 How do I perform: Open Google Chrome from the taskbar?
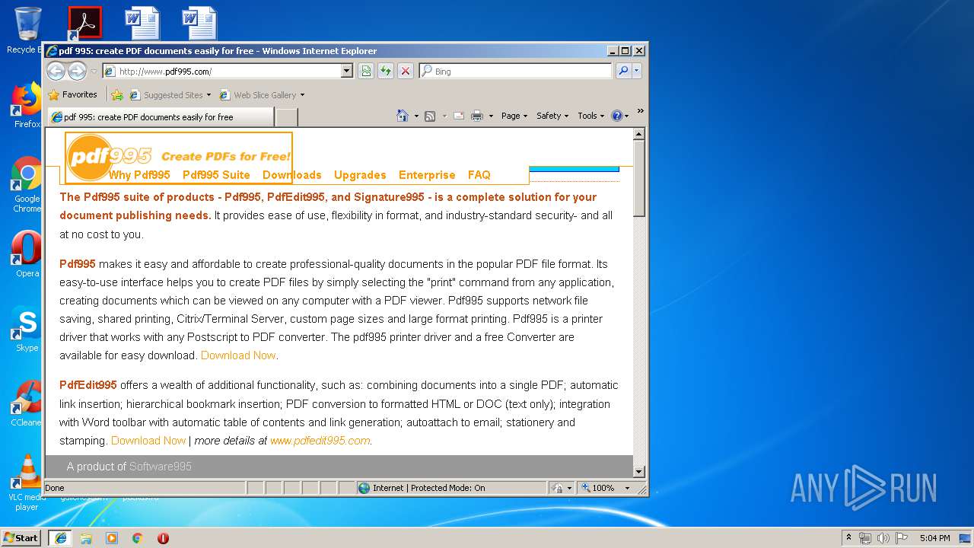click(138, 538)
